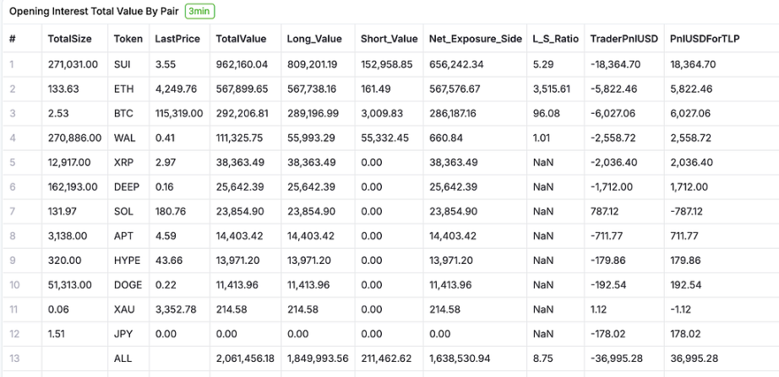
Task: Select the BTC last price 115,319.00
Action: 179,112
